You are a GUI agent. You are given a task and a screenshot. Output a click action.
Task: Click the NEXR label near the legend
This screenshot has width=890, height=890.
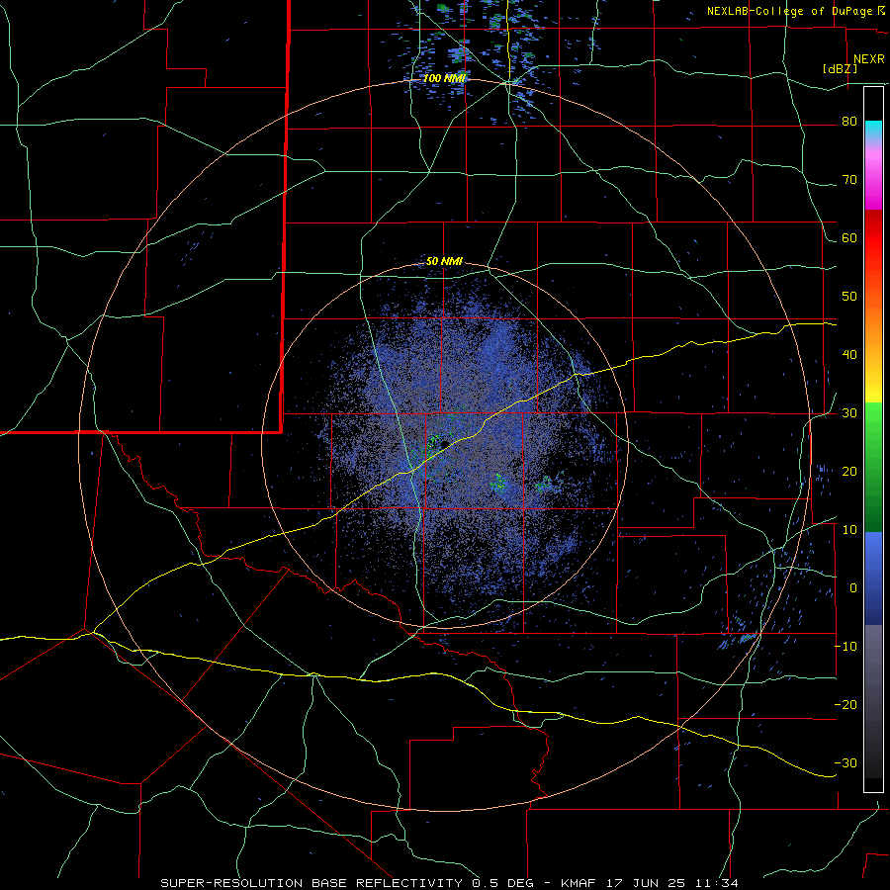click(868, 59)
